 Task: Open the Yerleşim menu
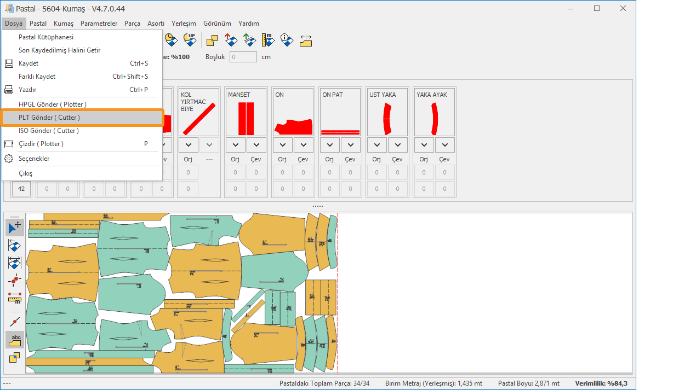[x=184, y=24]
